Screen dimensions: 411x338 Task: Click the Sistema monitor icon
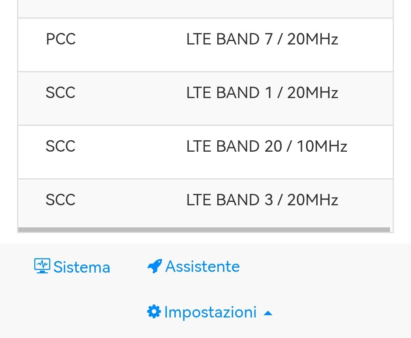click(x=42, y=266)
